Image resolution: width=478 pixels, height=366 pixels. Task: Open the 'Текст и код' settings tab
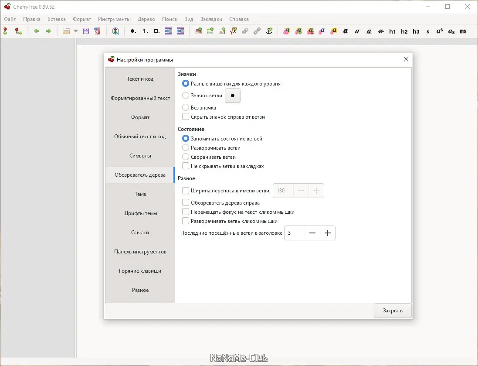140,79
